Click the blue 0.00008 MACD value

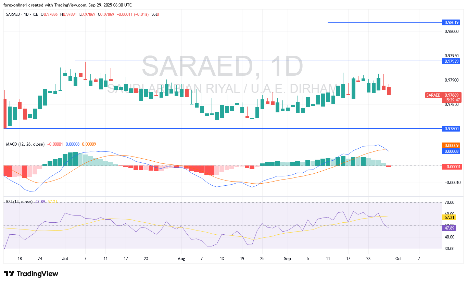[451, 151]
